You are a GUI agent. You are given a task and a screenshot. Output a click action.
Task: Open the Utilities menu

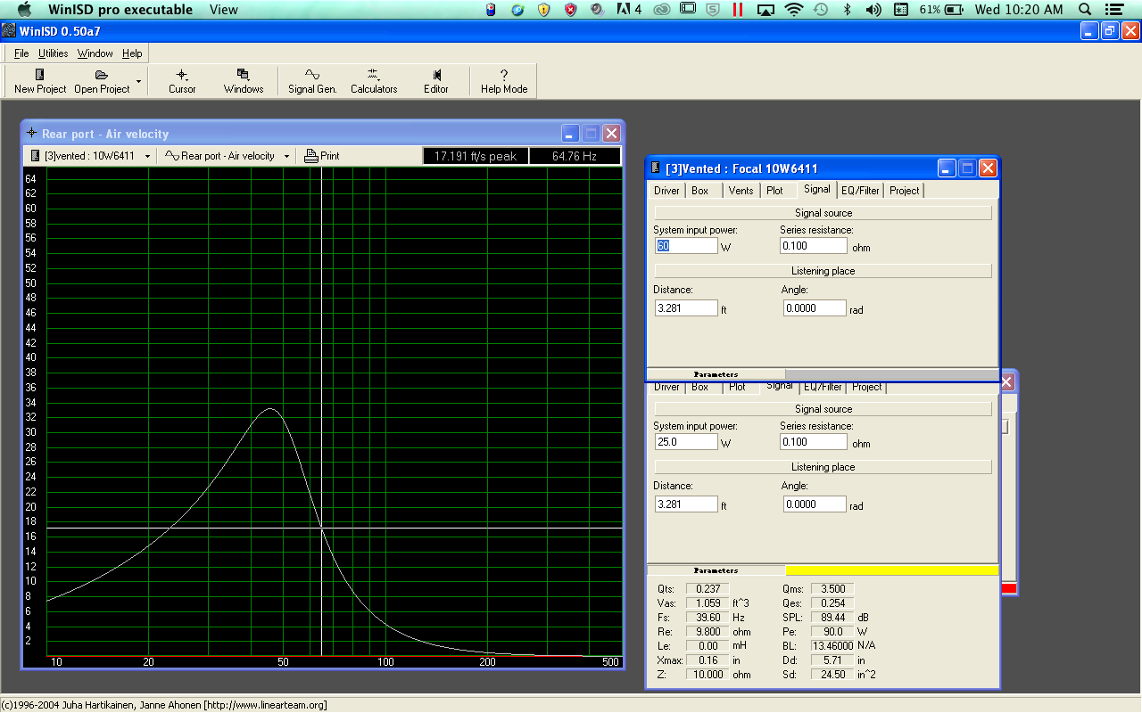pos(54,53)
